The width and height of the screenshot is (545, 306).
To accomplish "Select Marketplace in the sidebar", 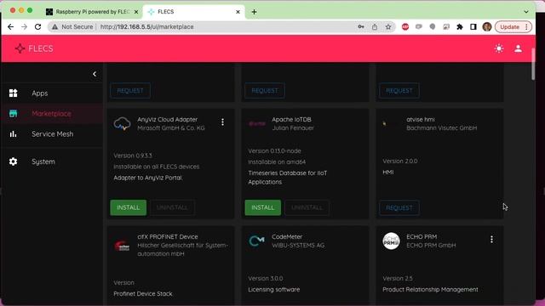I will click(52, 113).
